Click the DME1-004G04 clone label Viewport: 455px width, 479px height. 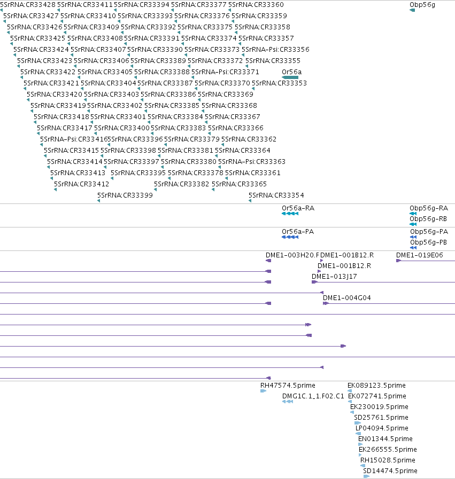click(x=347, y=298)
